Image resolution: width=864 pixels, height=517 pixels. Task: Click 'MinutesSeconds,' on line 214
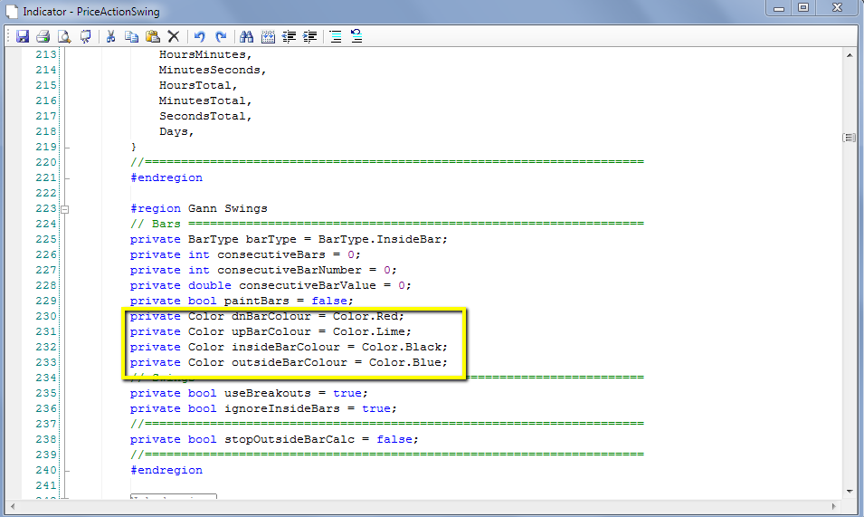point(213,70)
